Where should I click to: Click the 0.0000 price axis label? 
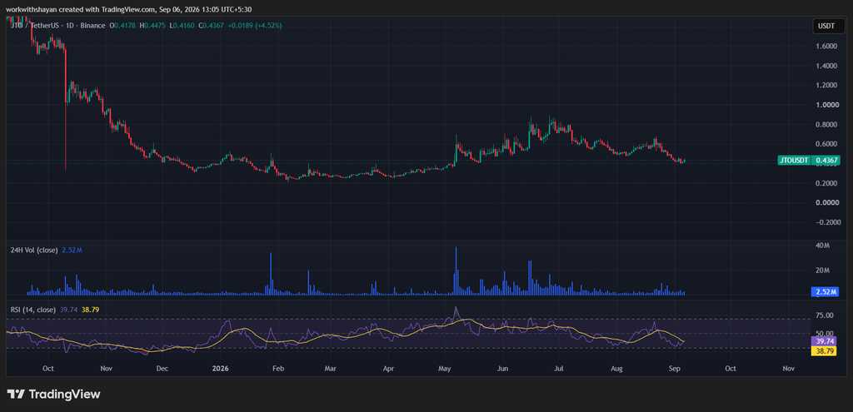click(826, 203)
